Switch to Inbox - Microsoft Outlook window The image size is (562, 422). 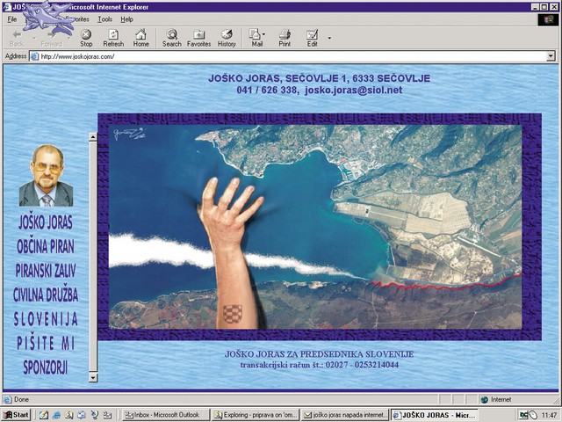click(x=166, y=415)
